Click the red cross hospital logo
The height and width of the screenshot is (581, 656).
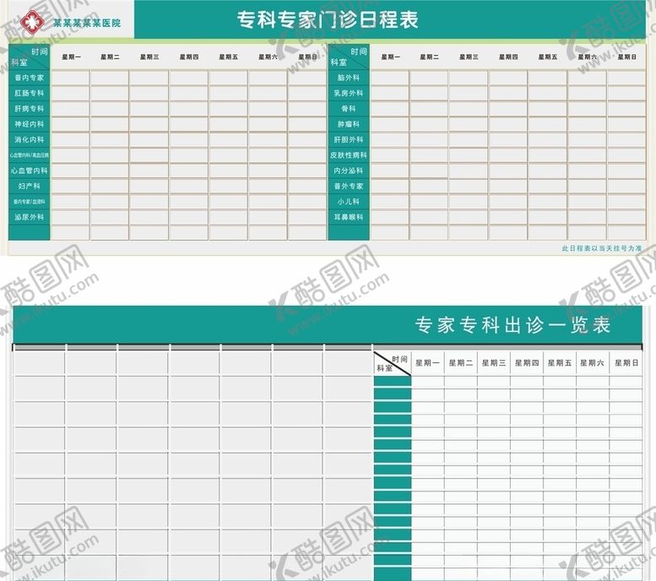tap(33, 22)
